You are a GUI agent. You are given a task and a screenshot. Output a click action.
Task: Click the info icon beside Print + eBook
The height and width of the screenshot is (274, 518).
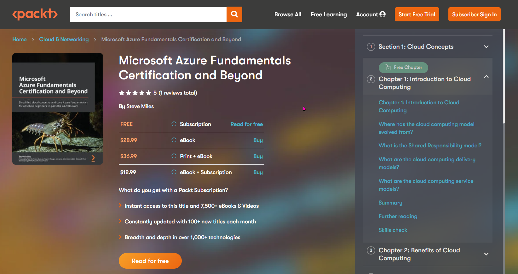click(x=174, y=156)
